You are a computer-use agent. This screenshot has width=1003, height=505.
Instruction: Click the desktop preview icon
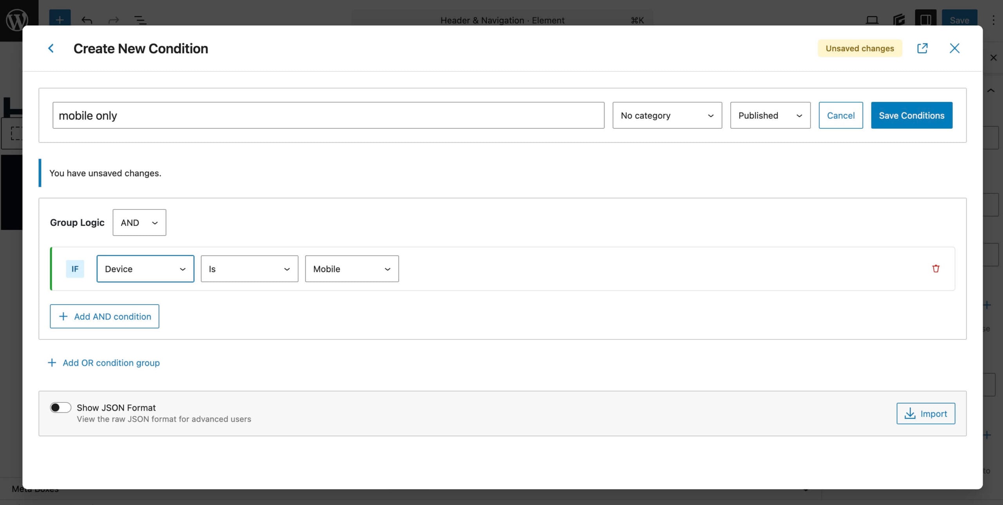click(x=871, y=21)
